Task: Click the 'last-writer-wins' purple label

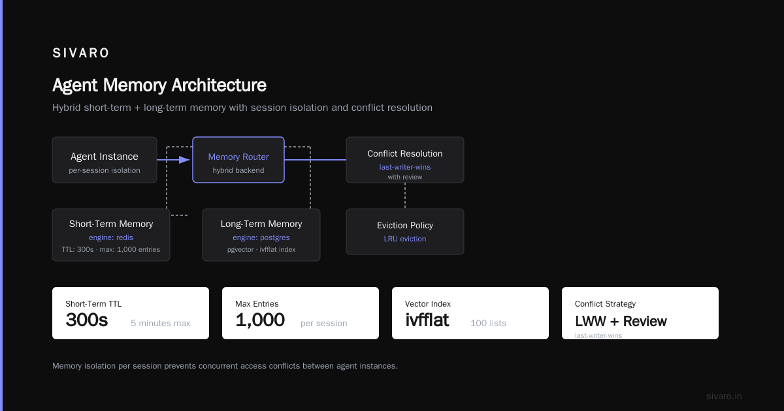Action: (x=405, y=167)
